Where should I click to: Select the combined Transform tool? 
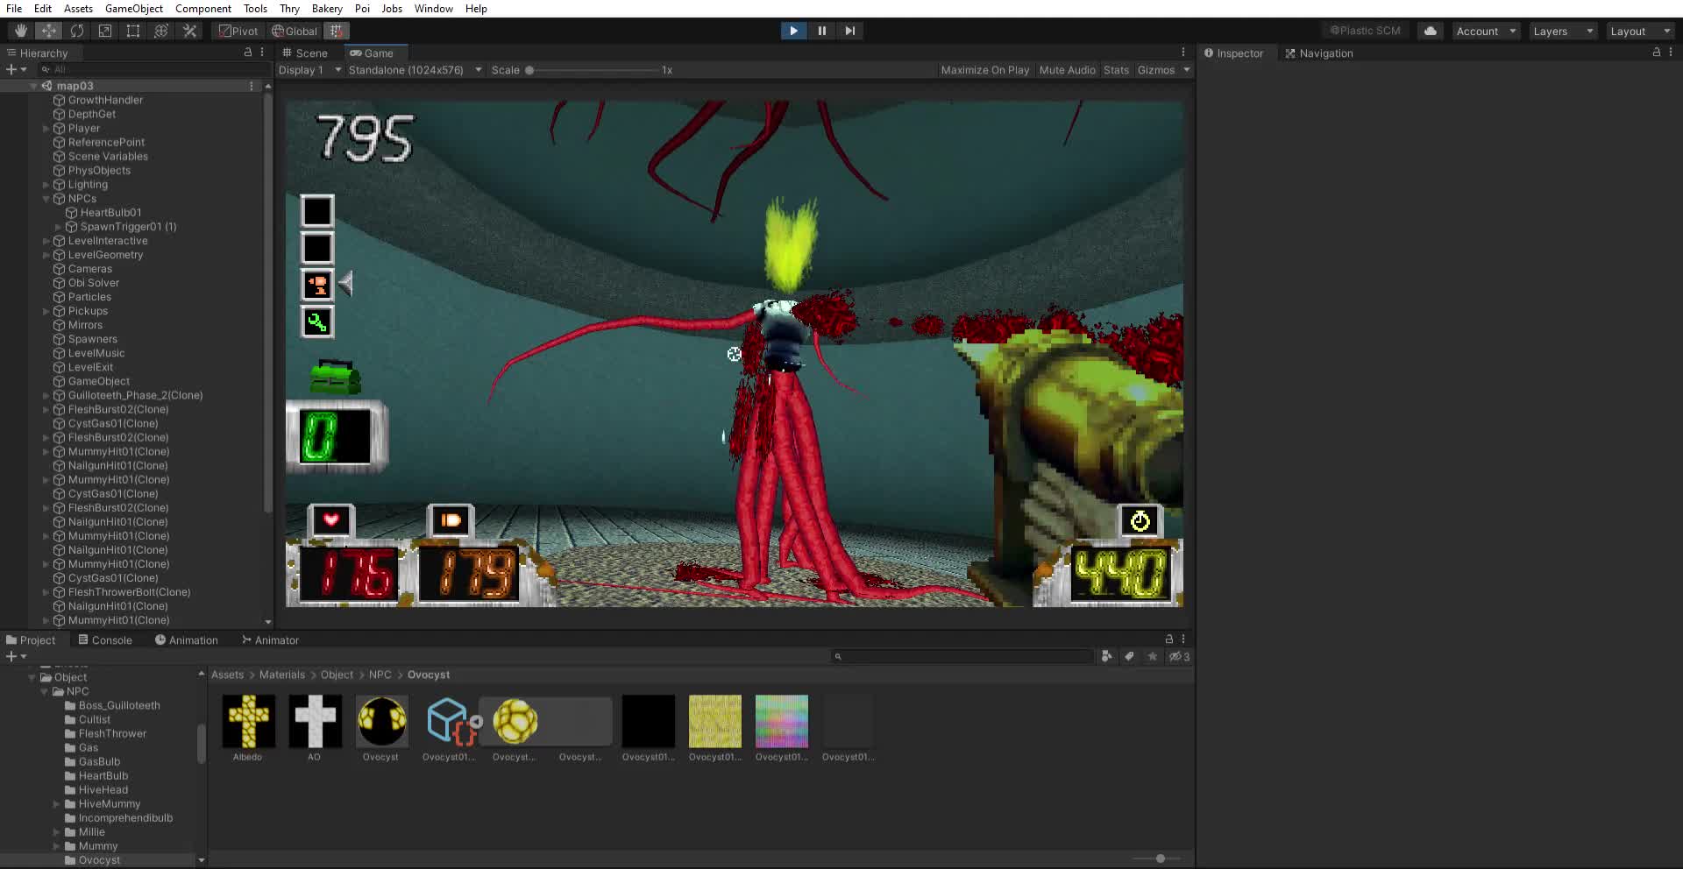click(x=160, y=31)
